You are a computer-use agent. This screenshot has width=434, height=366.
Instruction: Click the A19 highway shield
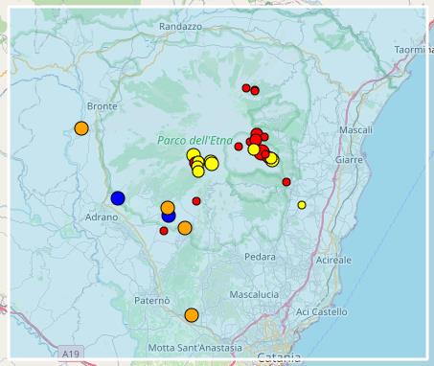(x=71, y=354)
